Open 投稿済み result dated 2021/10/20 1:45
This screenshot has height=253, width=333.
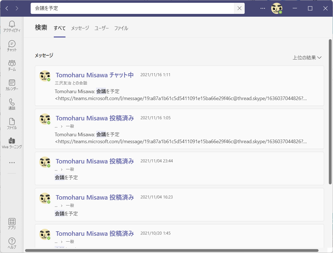point(179,236)
